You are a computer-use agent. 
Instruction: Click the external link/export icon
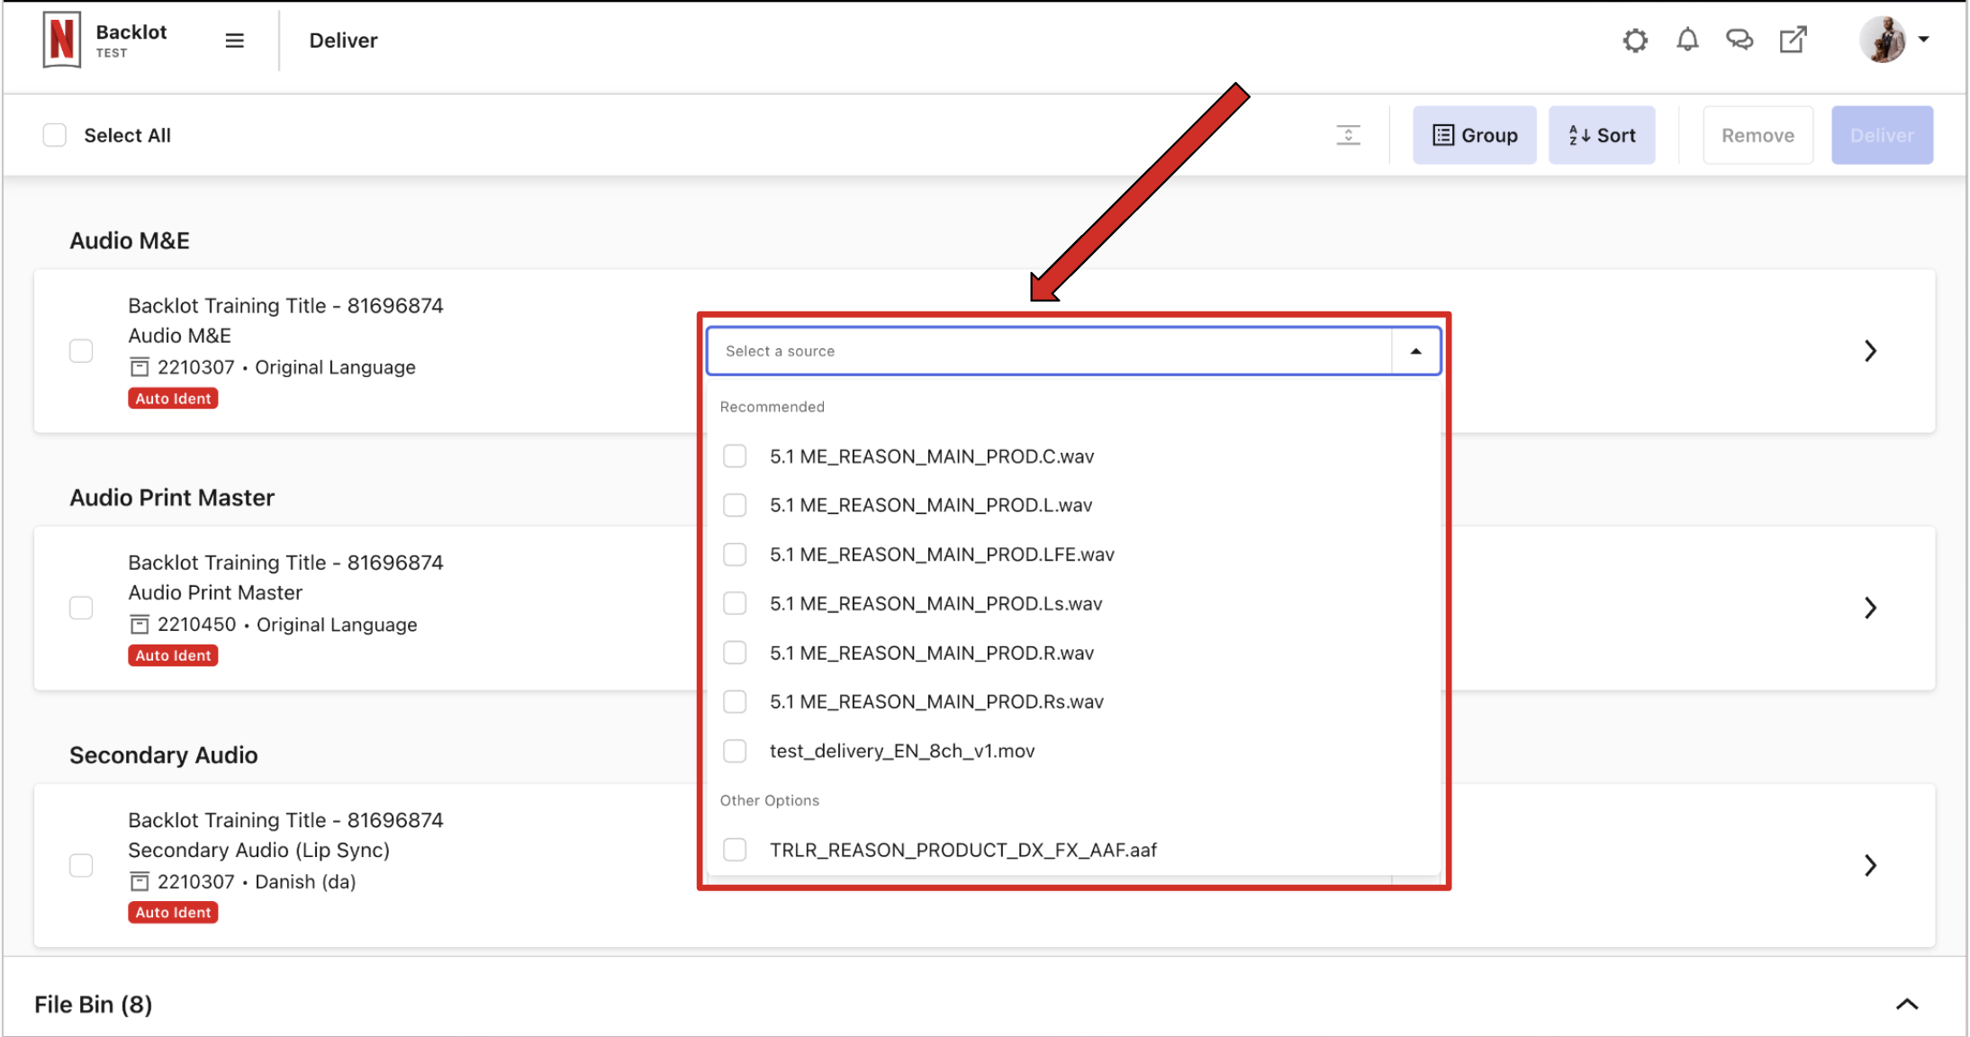click(x=1792, y=39)
